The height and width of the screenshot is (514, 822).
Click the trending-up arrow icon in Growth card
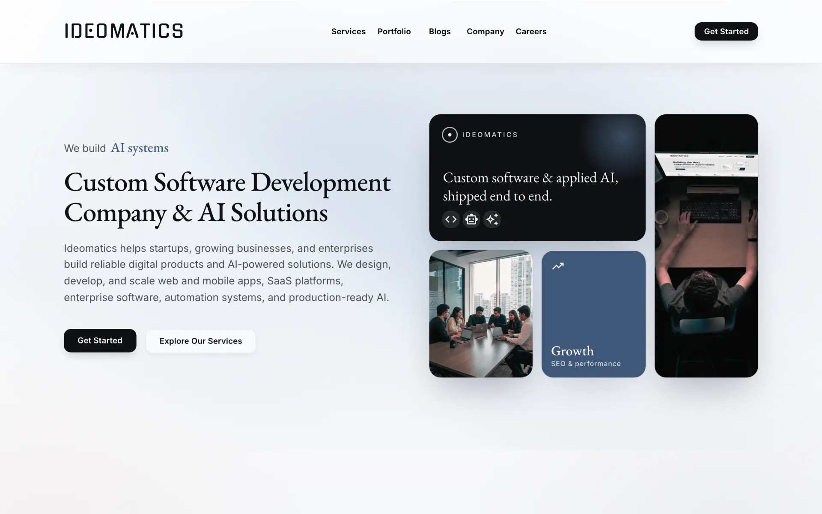[x=558, y=266]
